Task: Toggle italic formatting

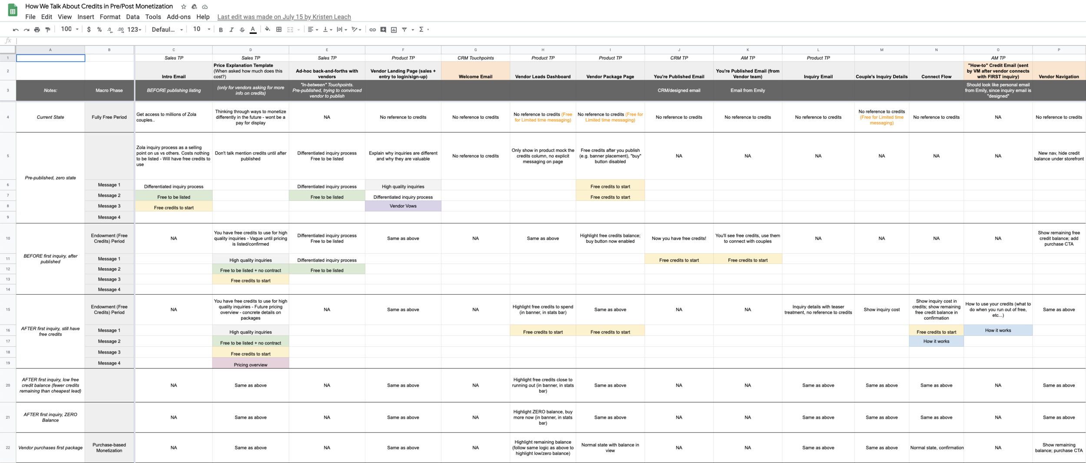Action: (231, 30)
